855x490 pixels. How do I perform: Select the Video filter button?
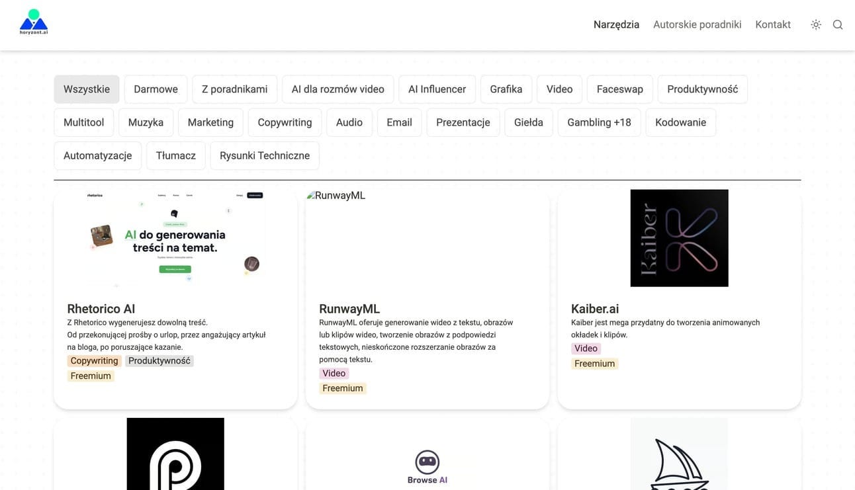[x=559, y=89]
